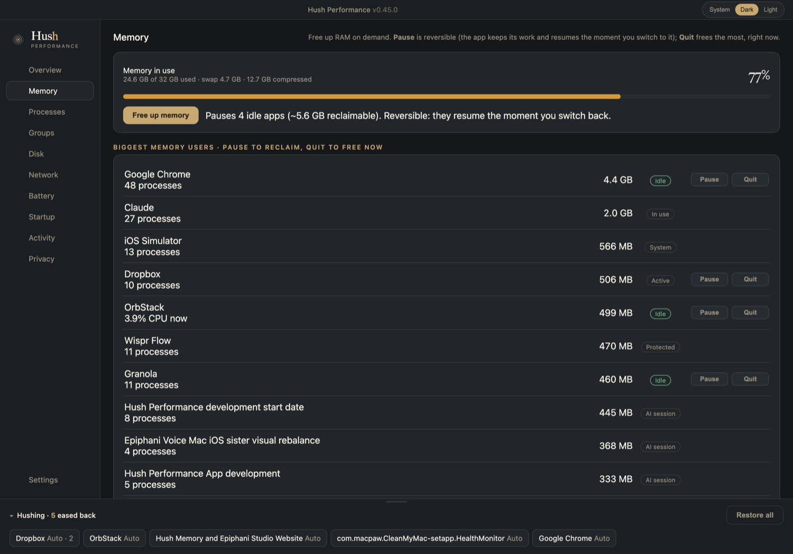Switch theme to Light
Screen dimensions: 793x554
[x=770, y=10]
